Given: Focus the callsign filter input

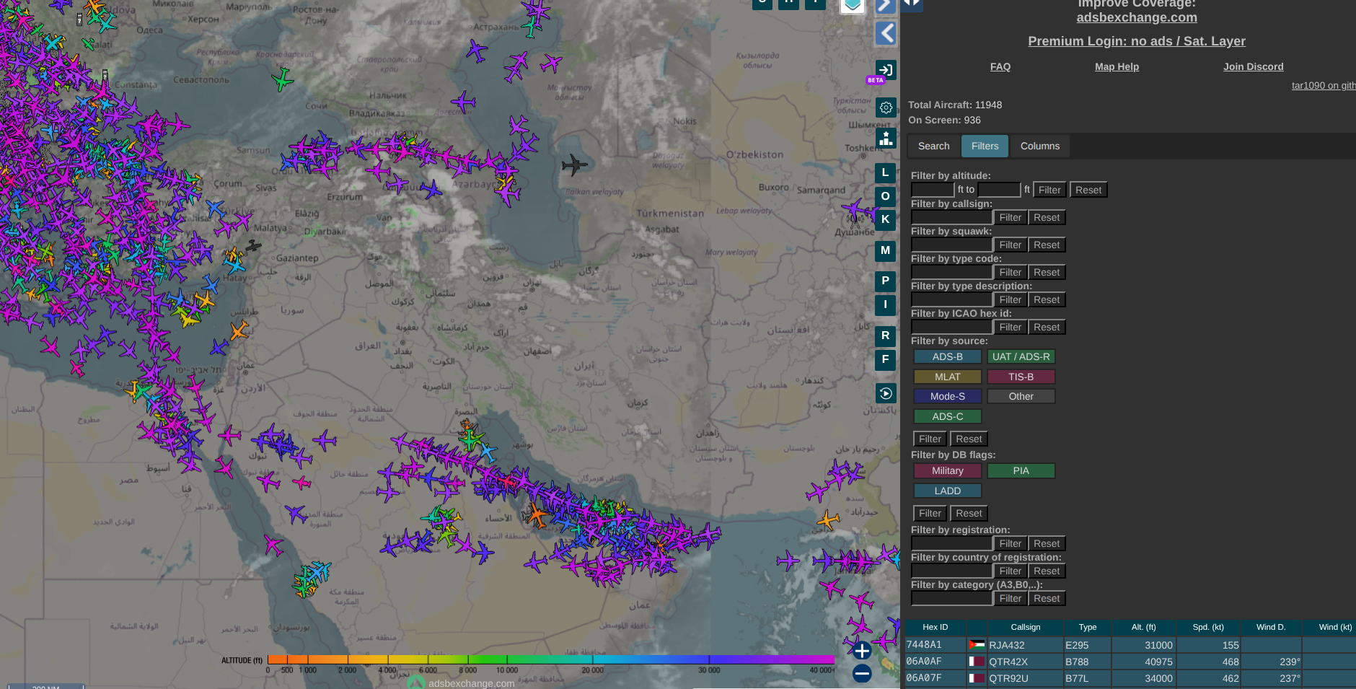Looking at the screenshot, I should pyautogui.click(x=951, y=217).
